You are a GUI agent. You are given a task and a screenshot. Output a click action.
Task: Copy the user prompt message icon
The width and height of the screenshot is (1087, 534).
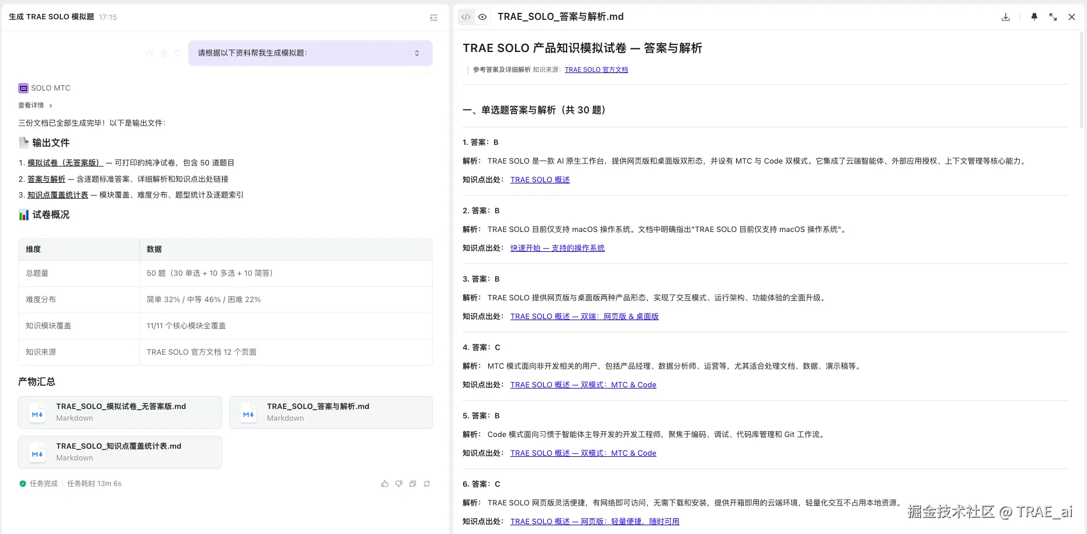click(x=150, y=53)
